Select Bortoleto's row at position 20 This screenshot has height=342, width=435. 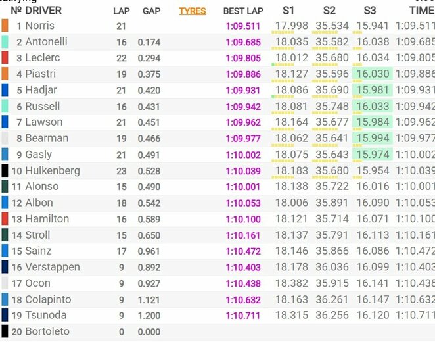[x=47, y=331]
